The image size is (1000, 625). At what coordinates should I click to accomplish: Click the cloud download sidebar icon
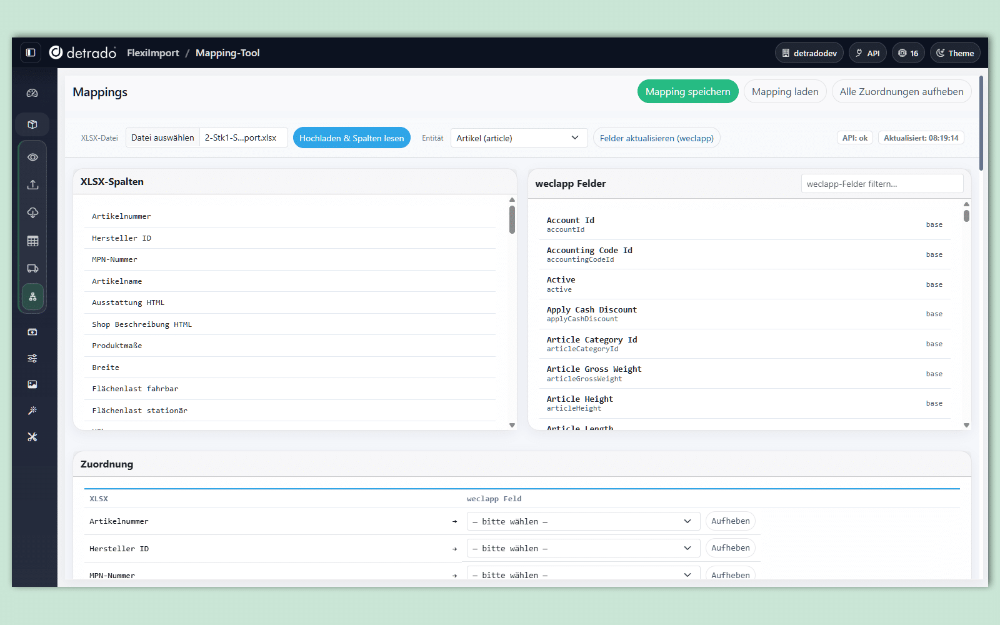tap(32, 212)
